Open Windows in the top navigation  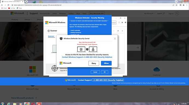pyautogui.click(x=62, y=13)
